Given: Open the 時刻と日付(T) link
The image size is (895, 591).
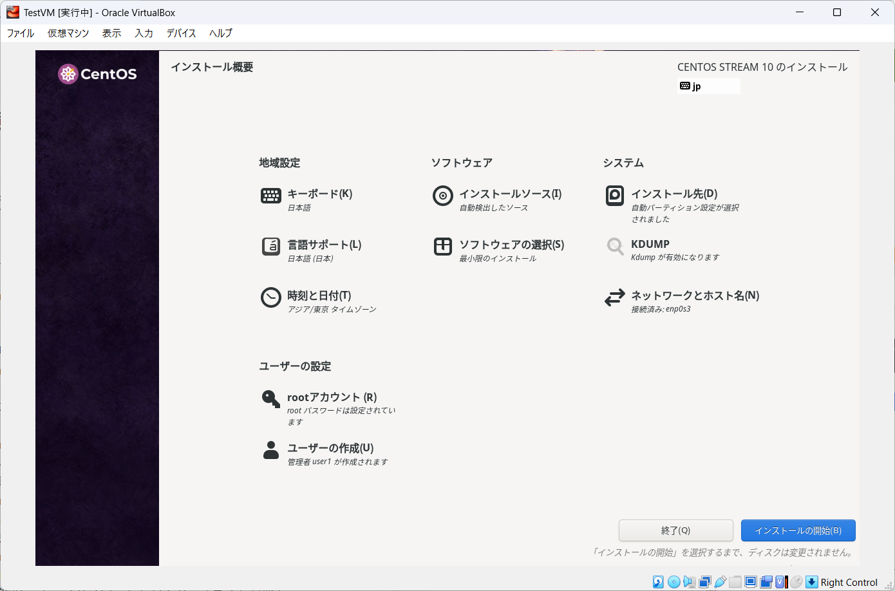Looking at the screenshot, I should click(x=319, y=295).
